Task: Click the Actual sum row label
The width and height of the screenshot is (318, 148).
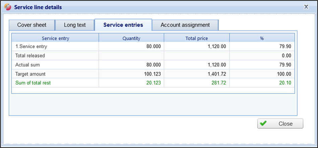Action: click(x=27, y=64)
